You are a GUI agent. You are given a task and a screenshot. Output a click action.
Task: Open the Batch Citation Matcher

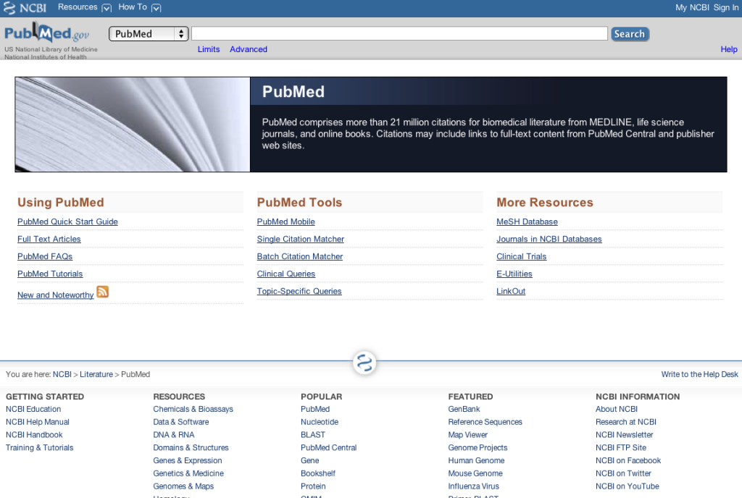click(x=300, y=256)
